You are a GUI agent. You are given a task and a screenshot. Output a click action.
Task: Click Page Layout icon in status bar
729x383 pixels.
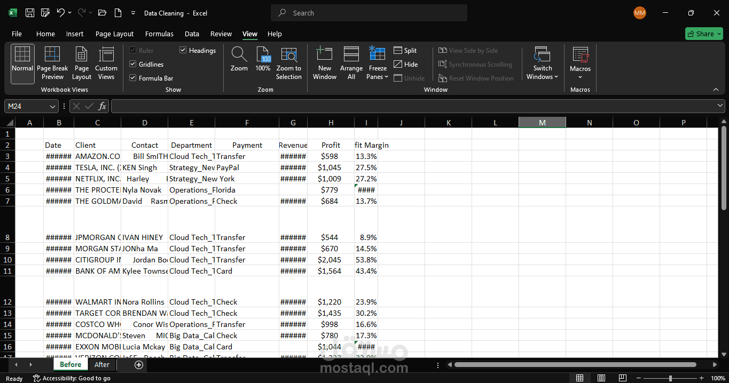pyautogui.click(x=601, y=378)
